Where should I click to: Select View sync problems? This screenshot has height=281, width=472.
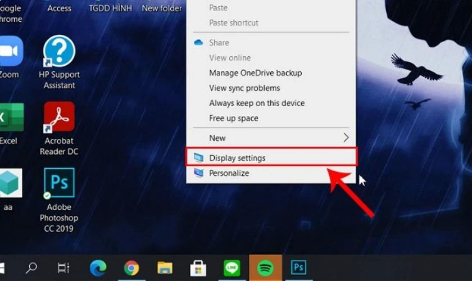pos(271,88)
